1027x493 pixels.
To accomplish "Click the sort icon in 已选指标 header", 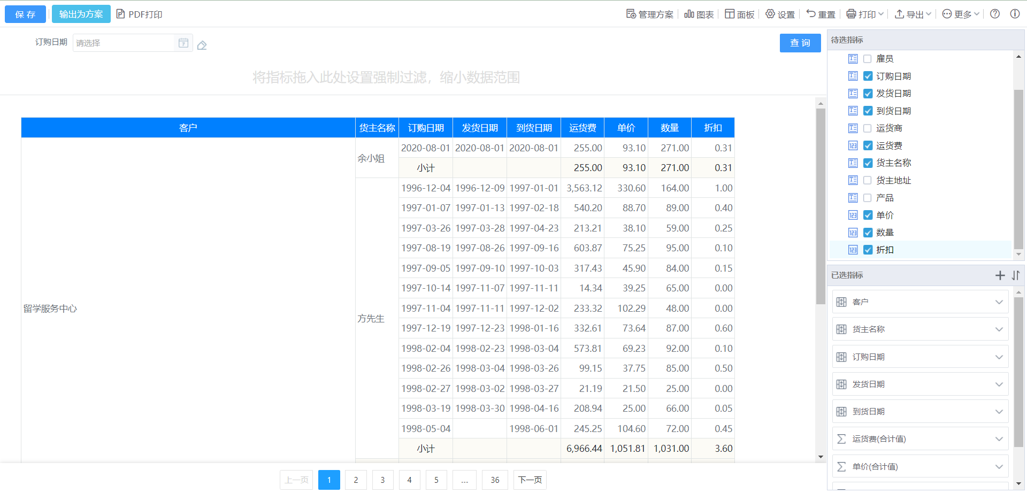I will tap(1015, 275).
